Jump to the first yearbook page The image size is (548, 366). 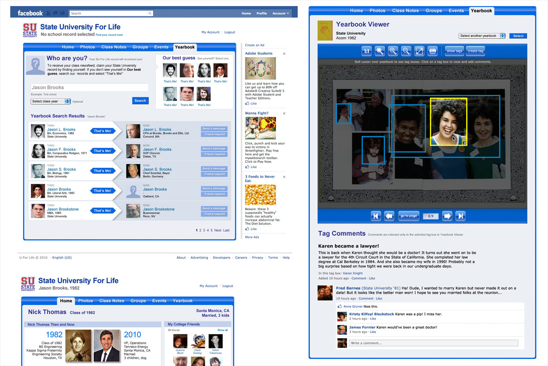tap(376, 216)
